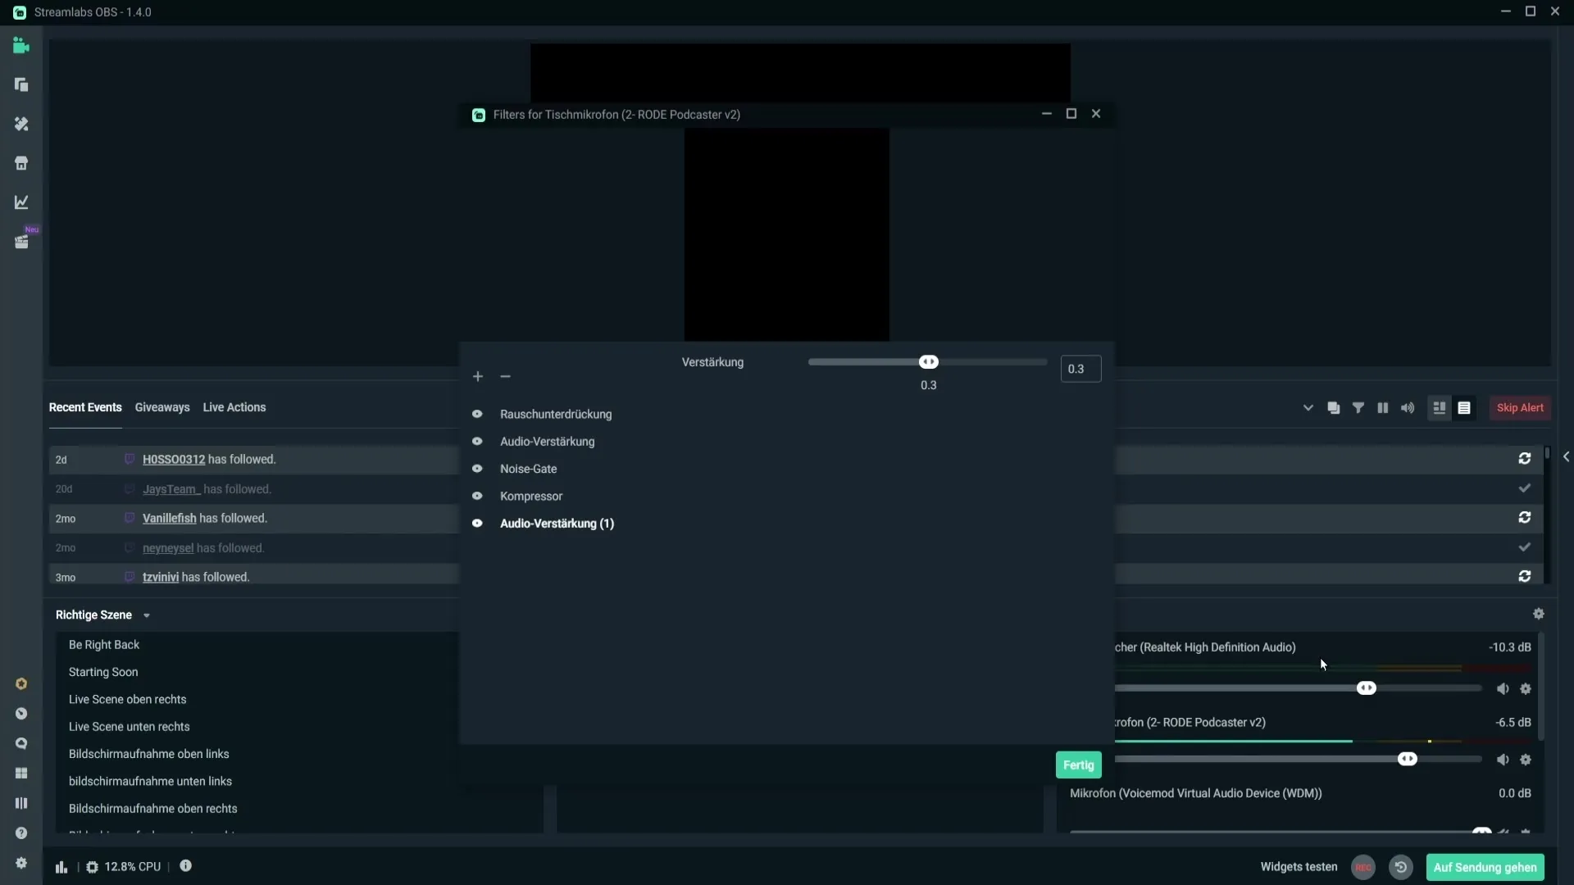Click the Streamlabs dashboard icon
The image size is (1574, 885).
tap(20, 202)
